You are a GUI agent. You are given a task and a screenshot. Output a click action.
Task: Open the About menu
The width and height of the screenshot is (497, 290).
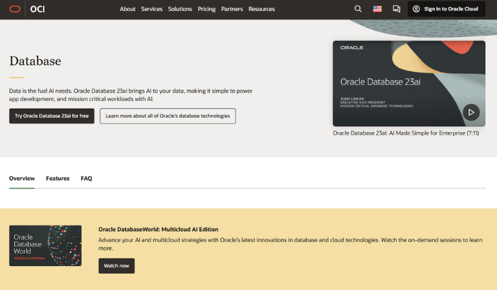(127, 9)
